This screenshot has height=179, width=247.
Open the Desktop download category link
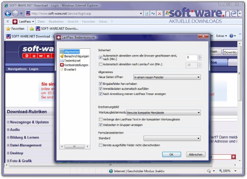click(x=16, y=153)
